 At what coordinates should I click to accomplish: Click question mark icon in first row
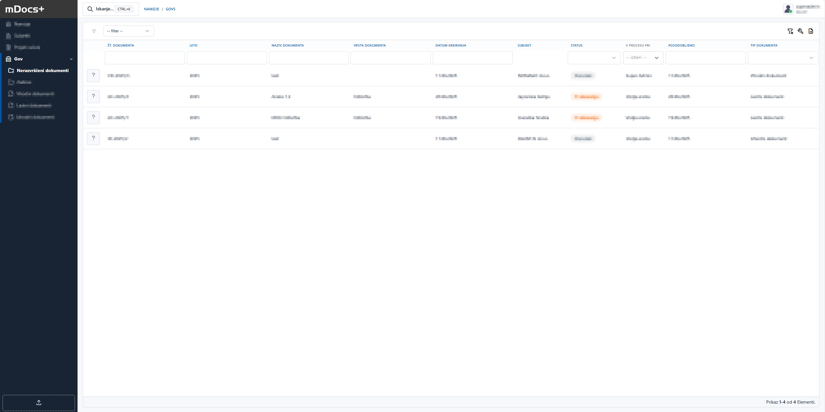(x=93, y=75)
